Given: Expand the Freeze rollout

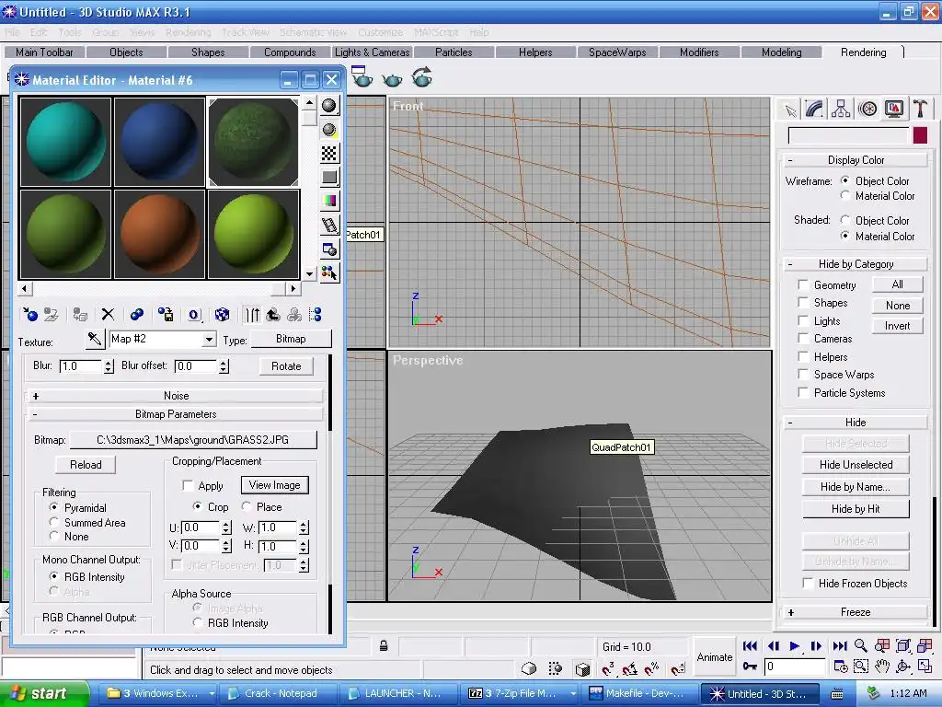Looking at the screenshot, I should 856,612.
